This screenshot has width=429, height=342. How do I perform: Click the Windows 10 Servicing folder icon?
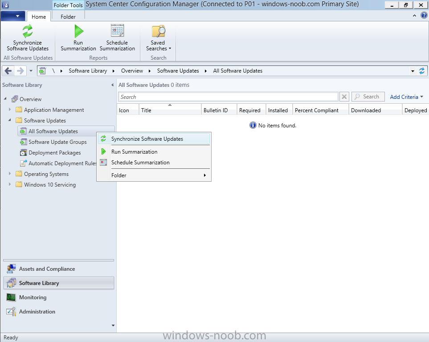pos(19,184)
